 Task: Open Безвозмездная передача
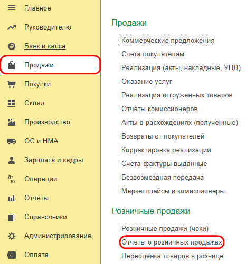click(x=163, y=178)
